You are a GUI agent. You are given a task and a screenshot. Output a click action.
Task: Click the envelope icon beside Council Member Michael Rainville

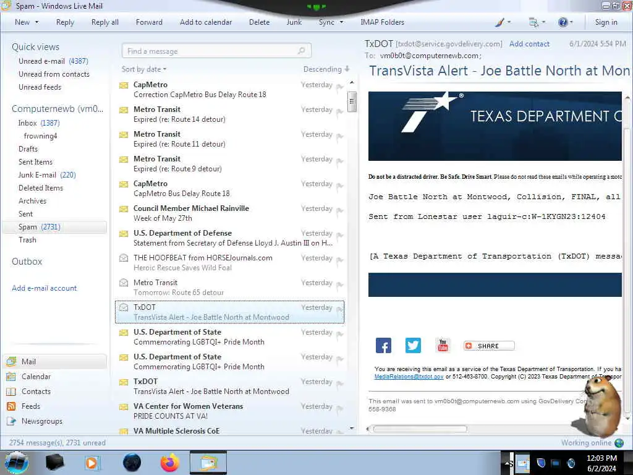tap(124, 209)
